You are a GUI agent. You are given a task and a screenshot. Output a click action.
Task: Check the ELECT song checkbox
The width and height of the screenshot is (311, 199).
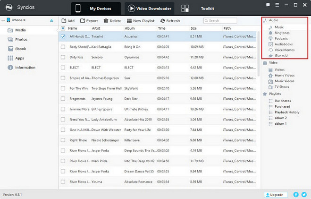63,68
